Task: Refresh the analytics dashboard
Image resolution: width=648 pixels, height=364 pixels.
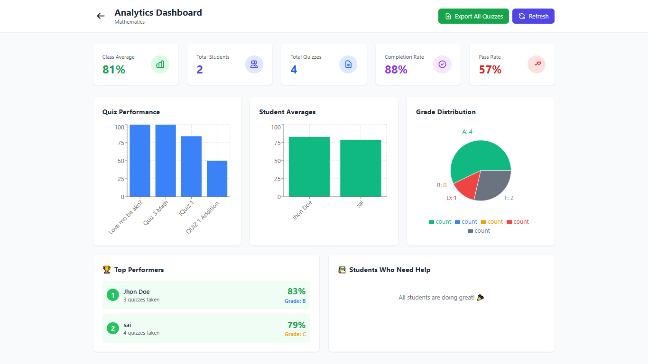Action: click(533, 16)
